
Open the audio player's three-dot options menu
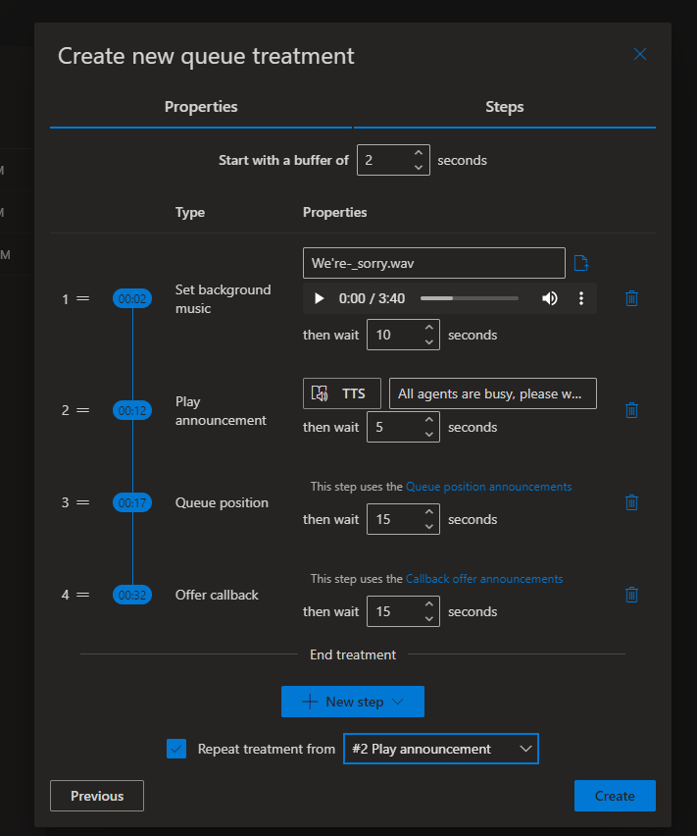[581, 297]
